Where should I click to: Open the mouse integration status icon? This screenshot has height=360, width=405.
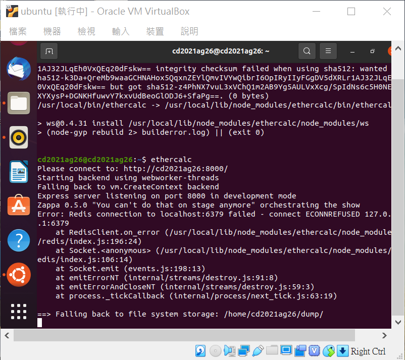tap(329, 351)
